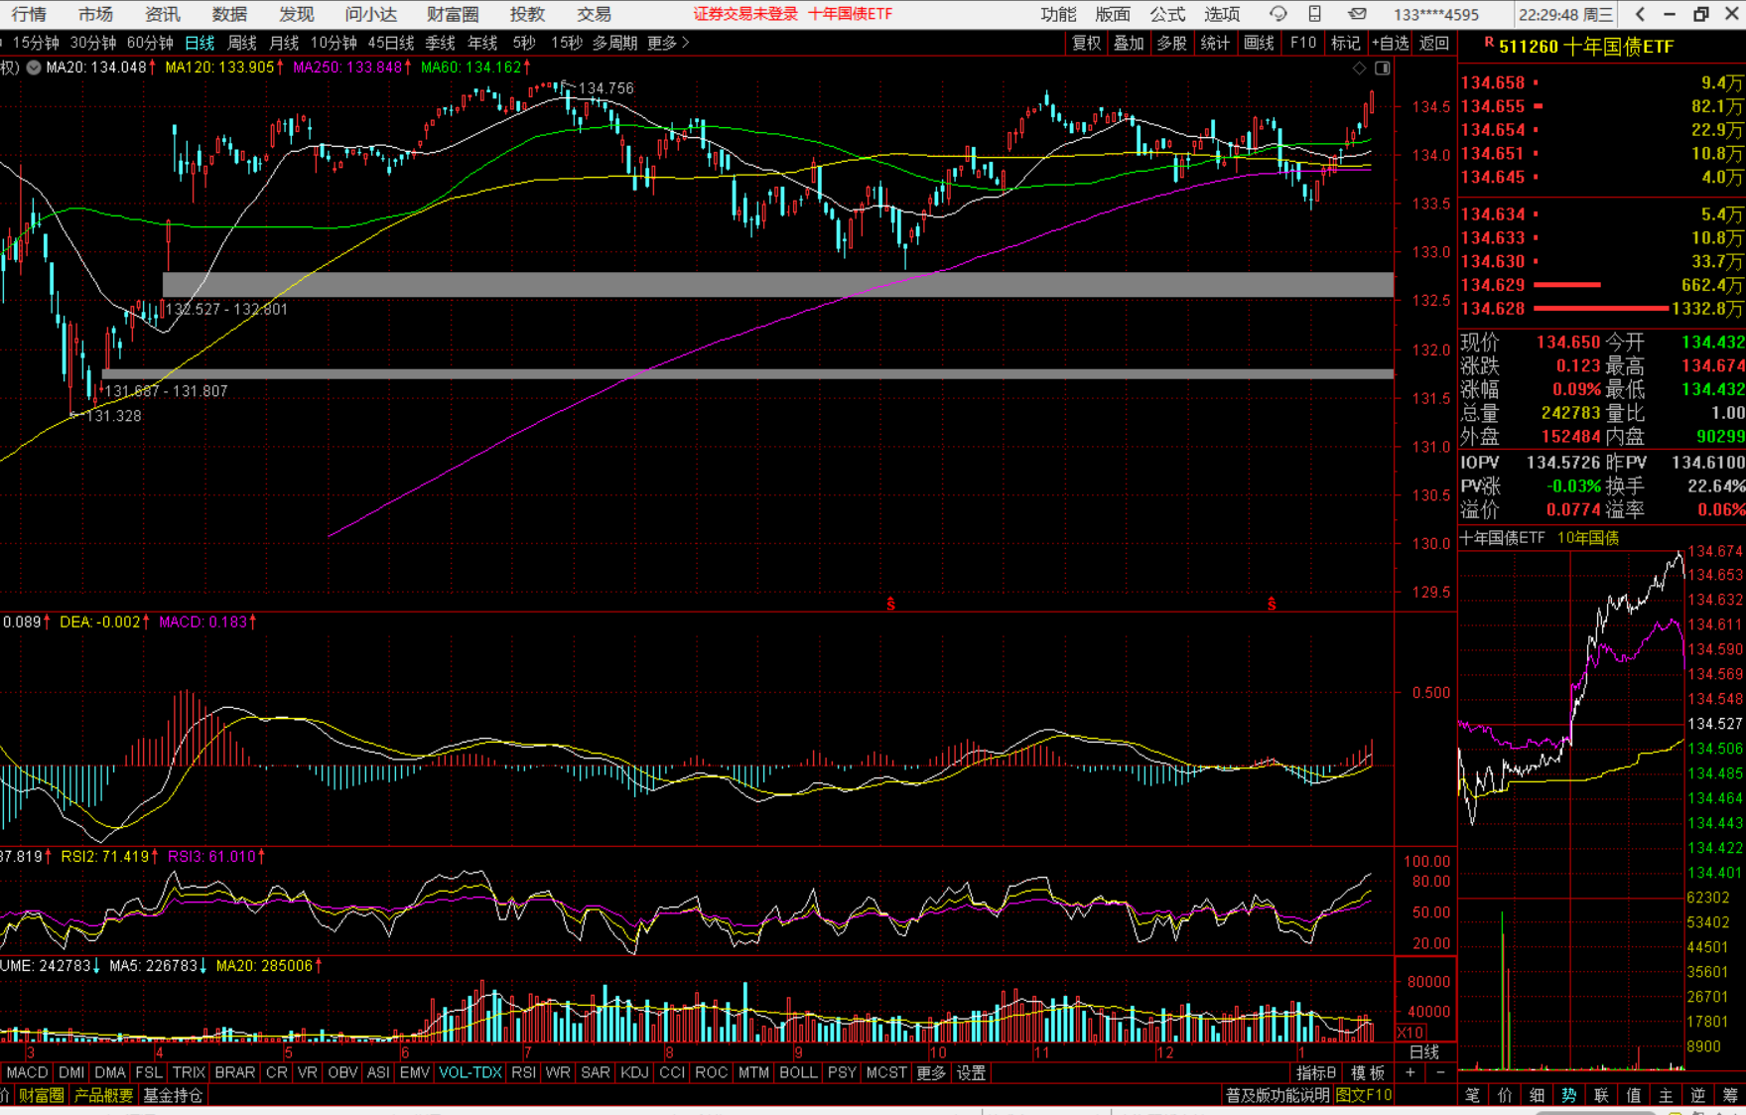This screenshot has height=1115, width=1746.
Task: Open the 数据 menu
Action: [x=229, y=14]
